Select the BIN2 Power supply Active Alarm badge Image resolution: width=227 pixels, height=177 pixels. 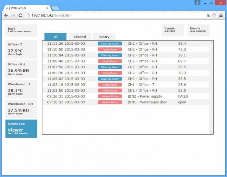coord(110,96)
